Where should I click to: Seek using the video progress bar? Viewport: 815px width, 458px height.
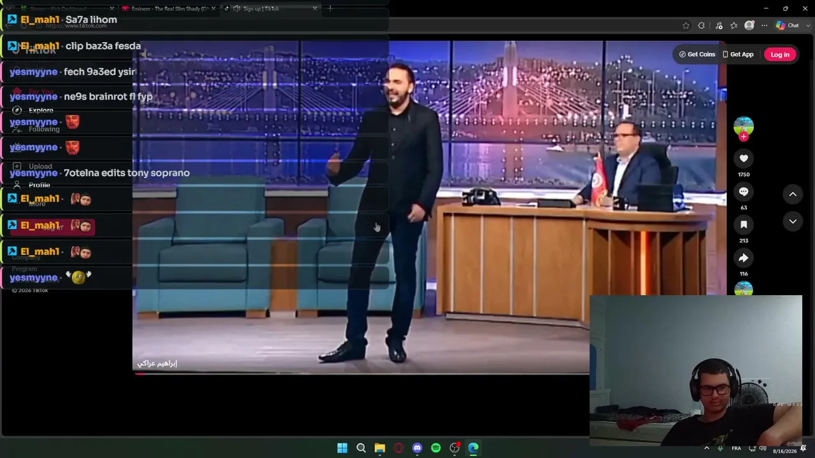[x=361, y=373]
